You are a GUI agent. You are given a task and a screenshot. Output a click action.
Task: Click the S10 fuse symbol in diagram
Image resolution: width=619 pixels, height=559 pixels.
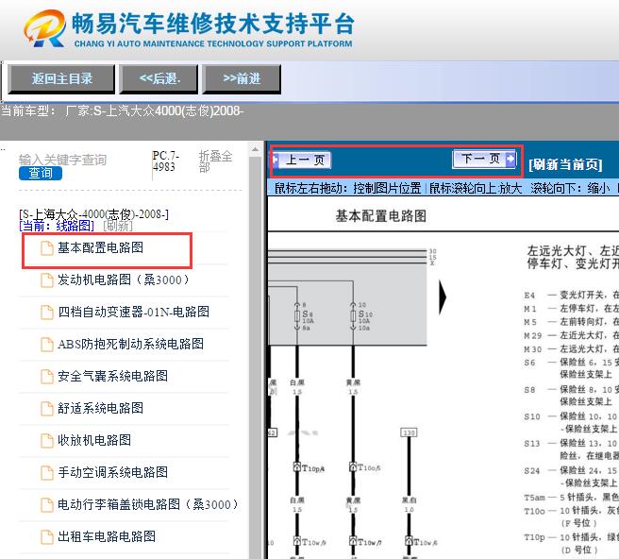tap(353, 316)
